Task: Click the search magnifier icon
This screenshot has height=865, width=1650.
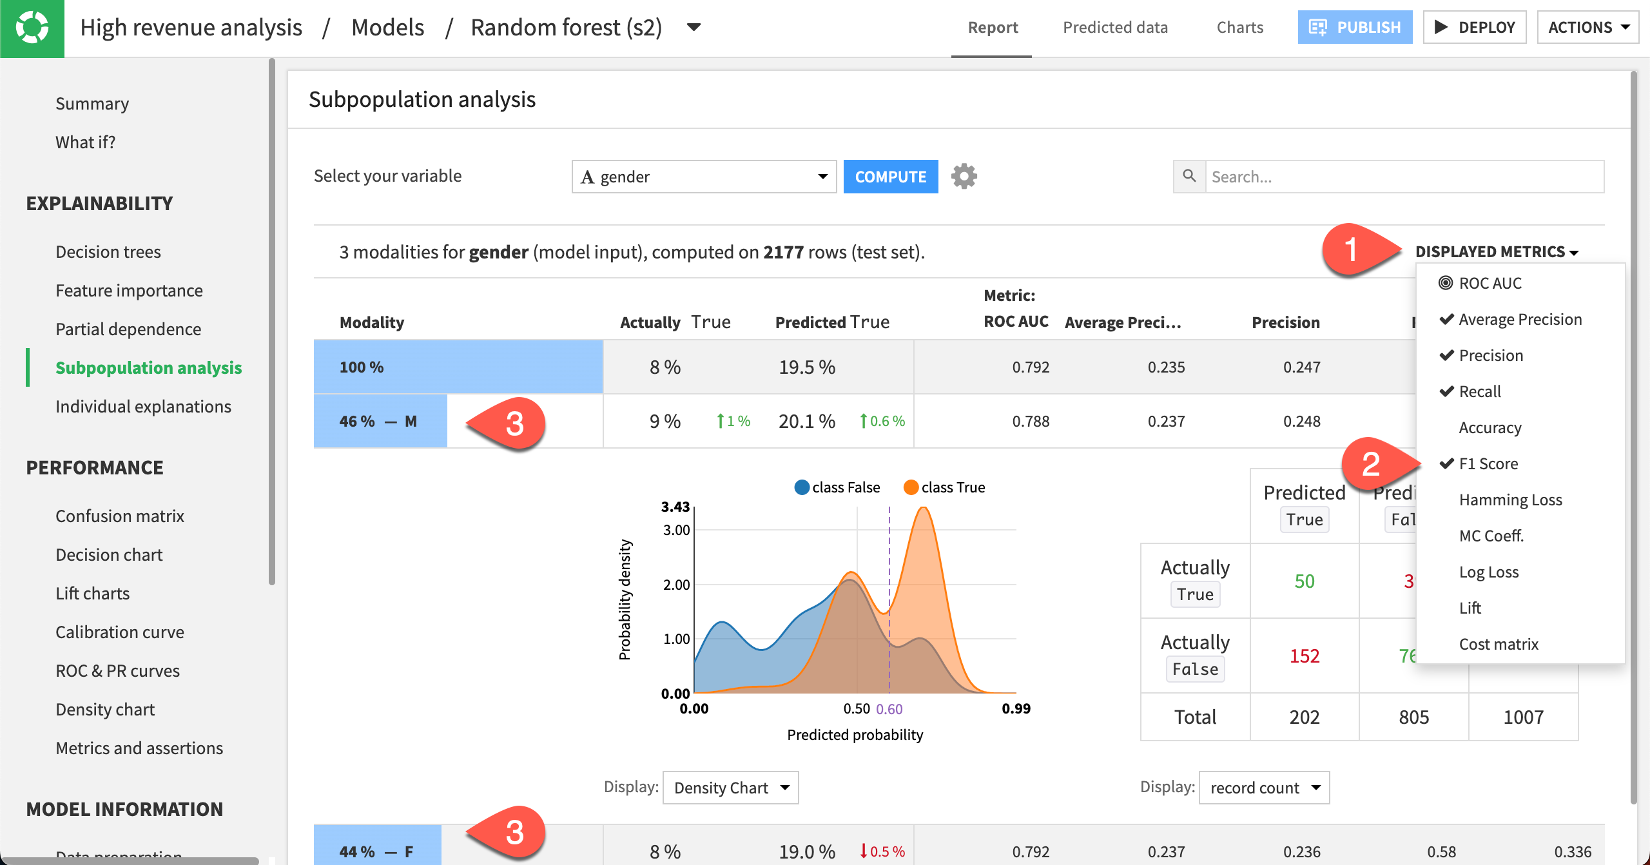Action: tap(1189, 176)
